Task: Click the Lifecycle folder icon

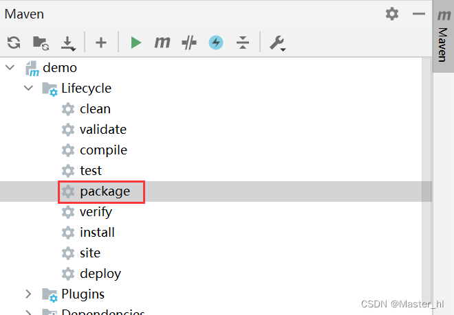Action: tap(50, 89)
